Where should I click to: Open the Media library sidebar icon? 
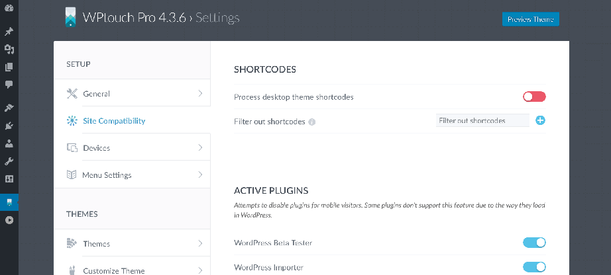(9, 49)
